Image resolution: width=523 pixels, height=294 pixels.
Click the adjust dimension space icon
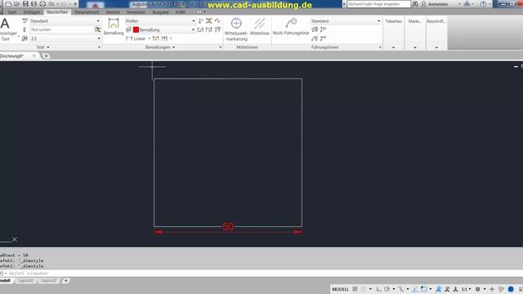pyautogui.click(x=209, y=20)
